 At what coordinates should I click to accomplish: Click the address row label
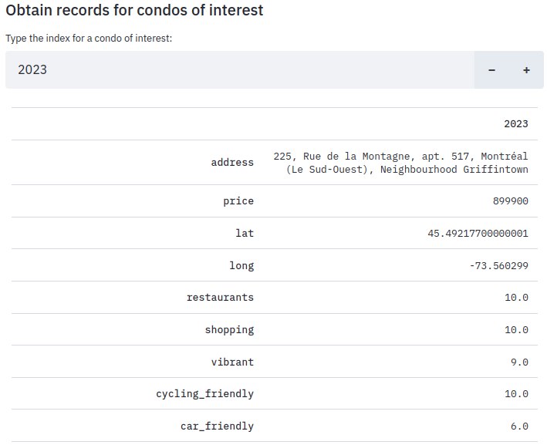(x=232, y=162)
